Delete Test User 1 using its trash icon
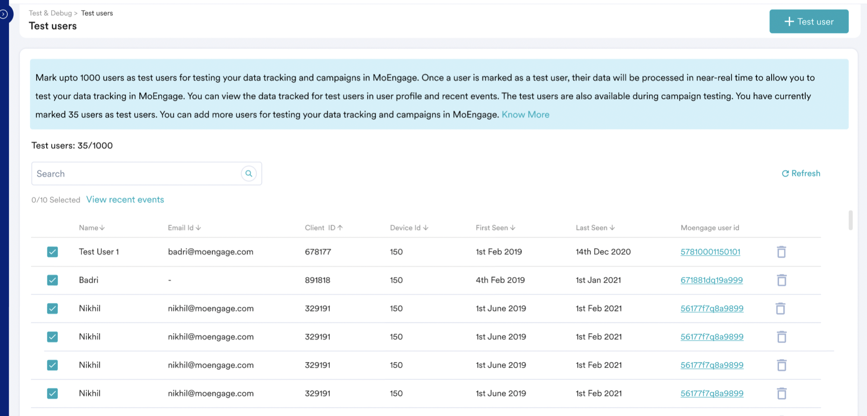Image resolution: width=867 pixels, height=416 pixels. coord(781,252)
